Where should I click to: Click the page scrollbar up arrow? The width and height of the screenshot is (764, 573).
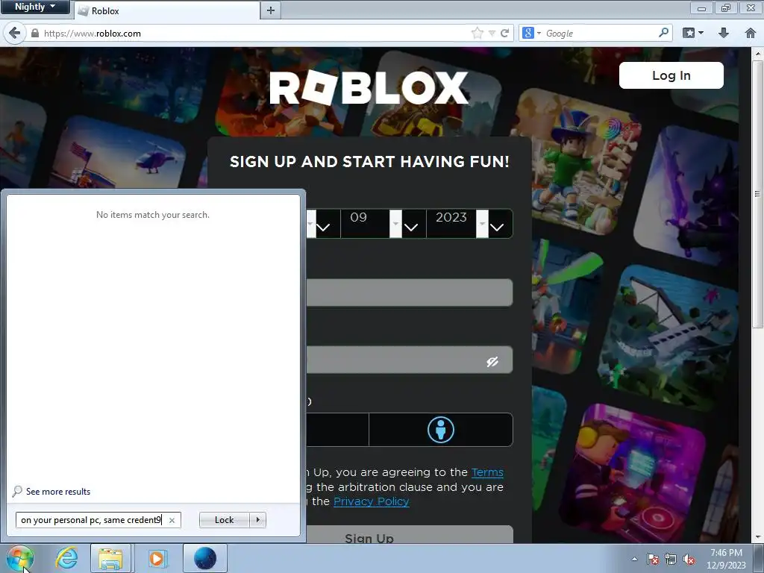click(x=758, y=53)
